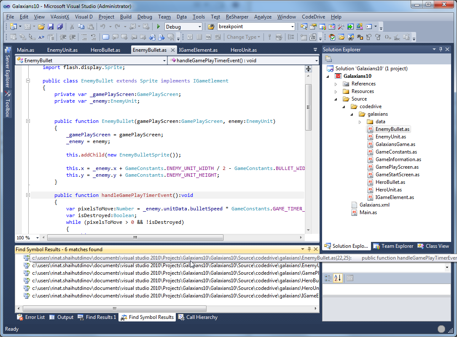Open the VAssistX menu

click(60, 17)
